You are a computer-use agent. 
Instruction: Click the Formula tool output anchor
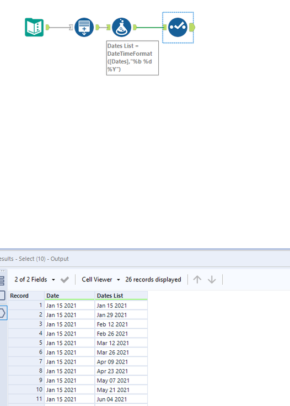click(135, 27)
